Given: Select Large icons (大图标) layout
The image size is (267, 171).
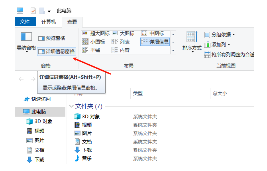Looking at the screenshot, I should (x=123, y=33).
